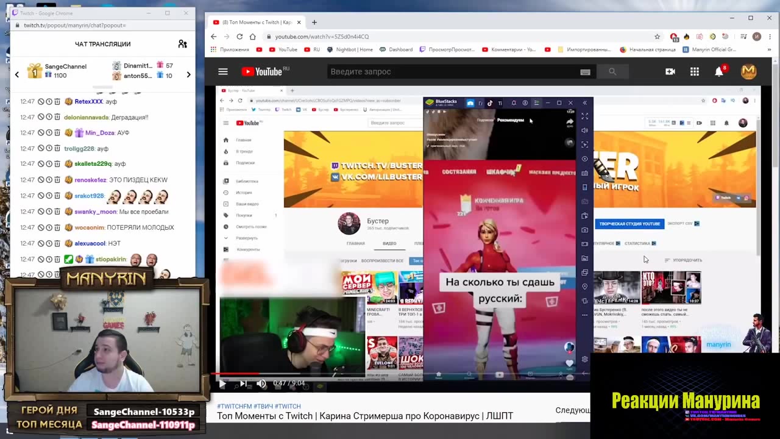
Task: Ban user swanky_moon via the ban icon
Action: (41, 212)
